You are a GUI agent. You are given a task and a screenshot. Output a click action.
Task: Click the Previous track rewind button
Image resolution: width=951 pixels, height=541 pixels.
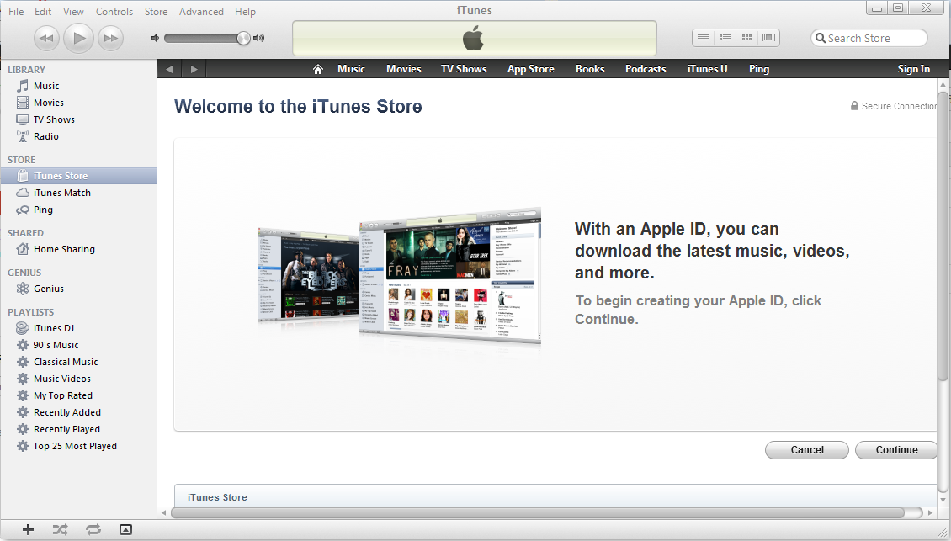point(46,38)
